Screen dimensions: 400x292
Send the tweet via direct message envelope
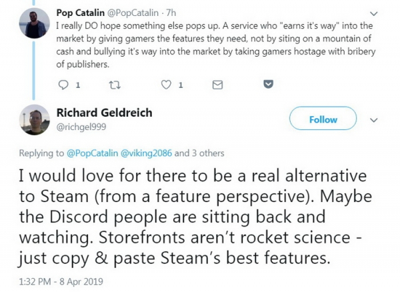pos(216,85)
